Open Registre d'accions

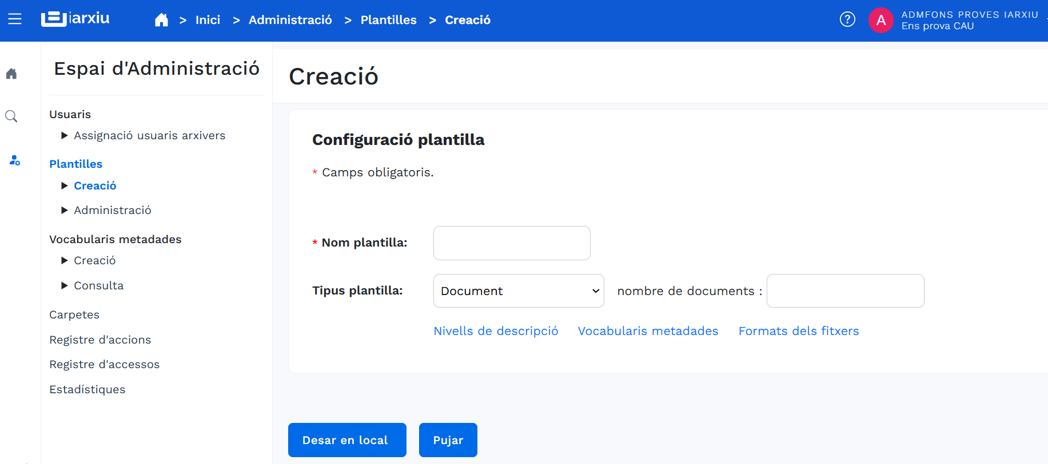(100, 340)
